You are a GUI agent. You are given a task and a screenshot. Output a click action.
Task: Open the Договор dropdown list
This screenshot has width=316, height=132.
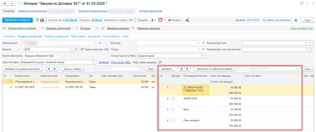click(x=199, y=43)
